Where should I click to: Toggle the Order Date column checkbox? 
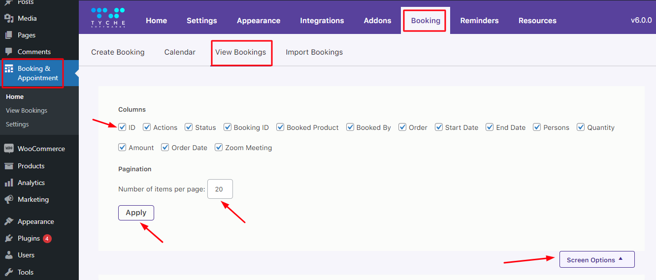(x=165, y=148)
